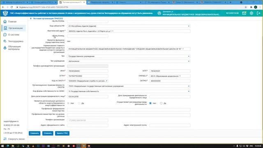Viewport: 263px width, 148px height.
Task: Click the building icon beside Организации
Action: tap(5, 28)
